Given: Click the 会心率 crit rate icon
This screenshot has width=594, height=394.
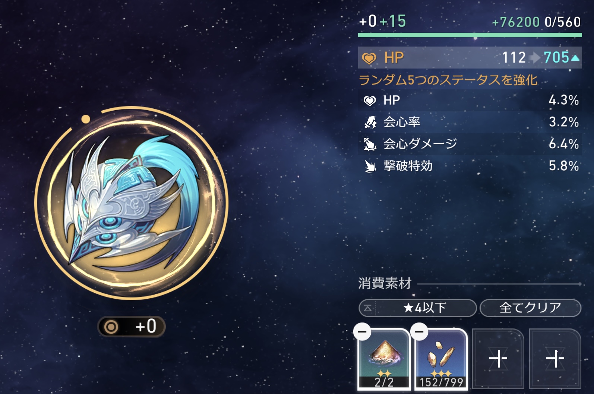Looking at the screenshot, I should [x=370, y=122].
